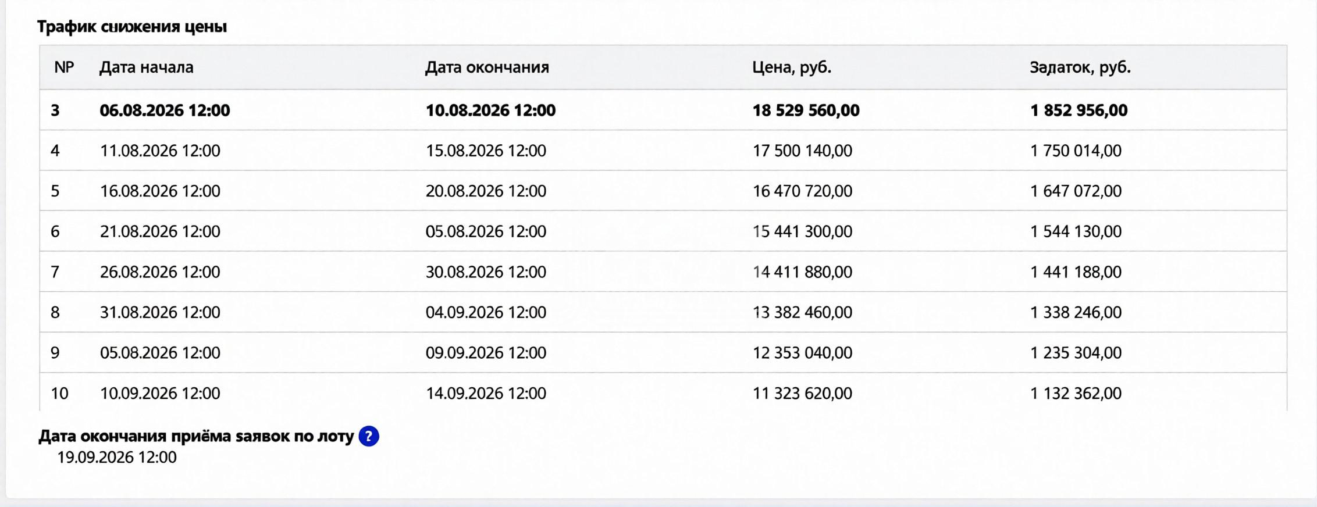Click the price 17 500 140,00
The width and height of the screenshot is (1317, 507).
coord(802,151)
